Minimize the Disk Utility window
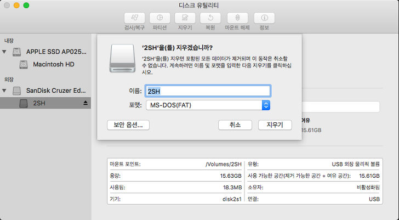This screenshot has height=220, width=399. click(x=16, y=5)
